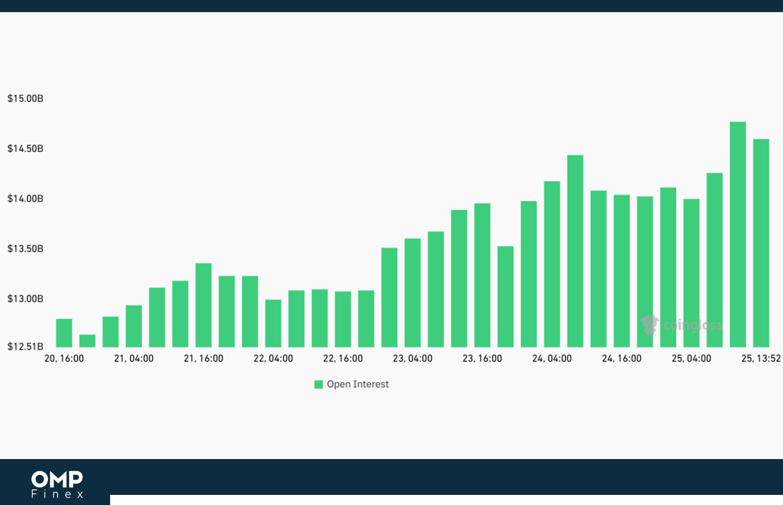Viewport: 783px width, 505px height.
Task: Select the $15.00B y-axis label
Action: tap(25, 98)
